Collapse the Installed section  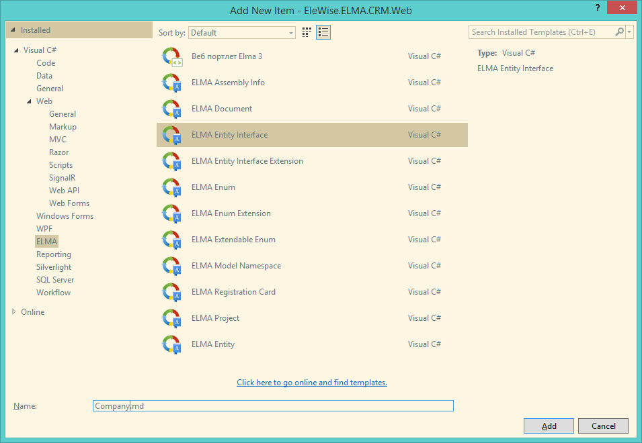(x=13, y=30)
